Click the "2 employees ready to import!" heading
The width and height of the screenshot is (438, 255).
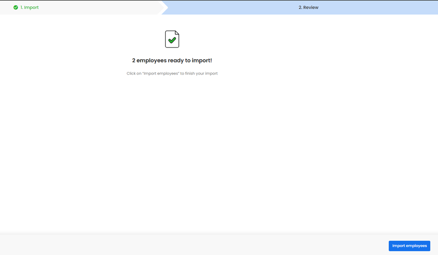point(172,61)
